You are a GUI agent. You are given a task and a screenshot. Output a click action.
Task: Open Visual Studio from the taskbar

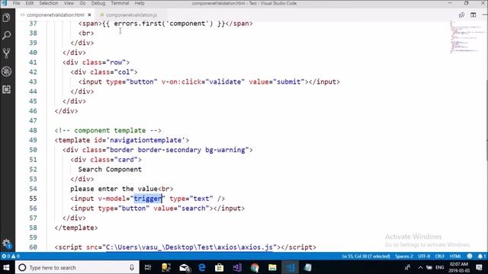(x=237, y=267)
